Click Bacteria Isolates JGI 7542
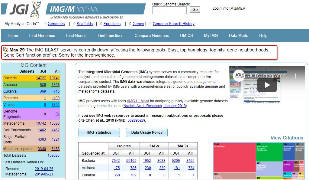Image resolution: width=309 pixels, height=180 pixels. point(116,161)
